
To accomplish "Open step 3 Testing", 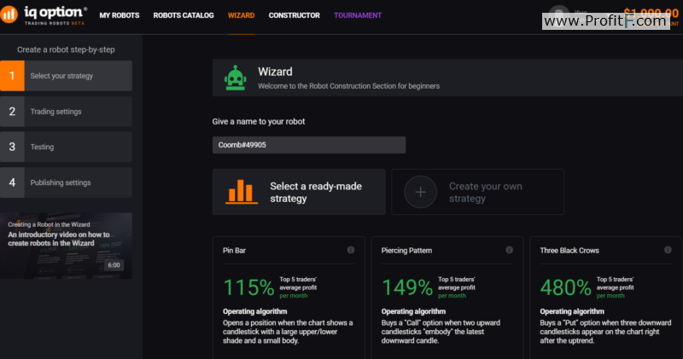I will tap(66, 147).
